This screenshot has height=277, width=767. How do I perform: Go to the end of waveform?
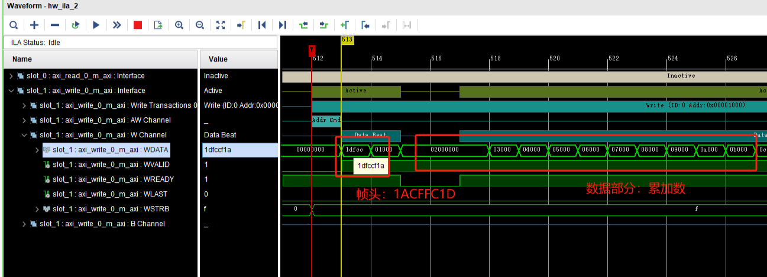click(283, 25)
